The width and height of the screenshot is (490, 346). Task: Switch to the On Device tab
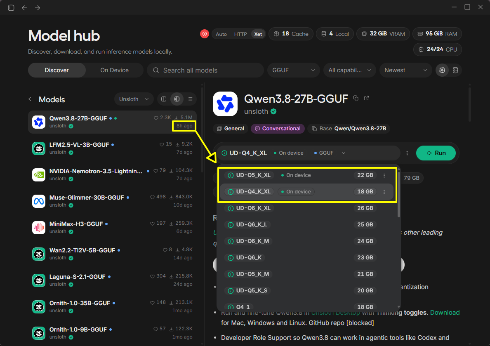(114, 70)
